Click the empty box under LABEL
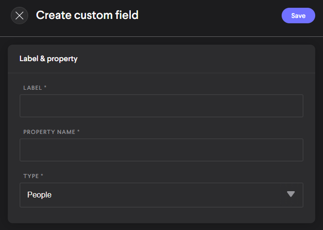Image resolution: width=323 pixels, height=230 pixels. click(161, 106)
